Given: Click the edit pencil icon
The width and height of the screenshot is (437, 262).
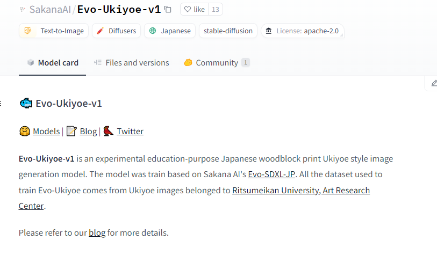Looking at the screenshot, I should pyautogui.click(x=434, y=83).
